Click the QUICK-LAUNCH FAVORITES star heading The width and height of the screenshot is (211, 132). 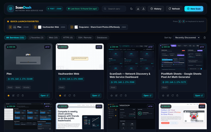[x=23, y=21]
